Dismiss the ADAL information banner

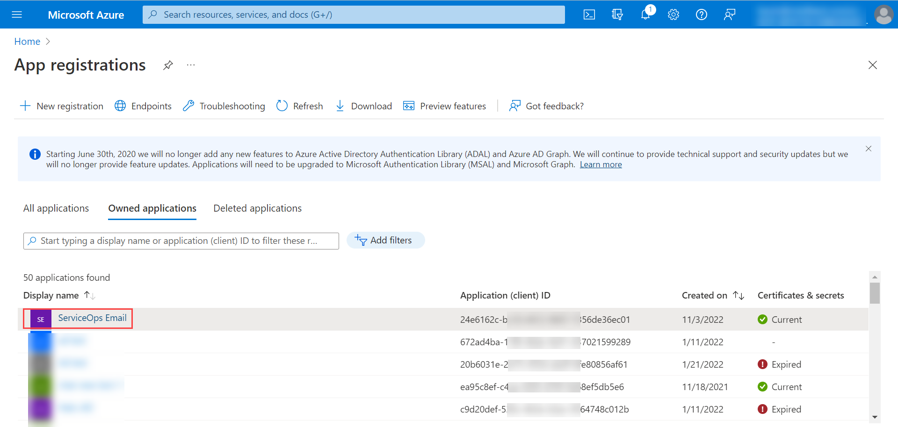[869, 149]
